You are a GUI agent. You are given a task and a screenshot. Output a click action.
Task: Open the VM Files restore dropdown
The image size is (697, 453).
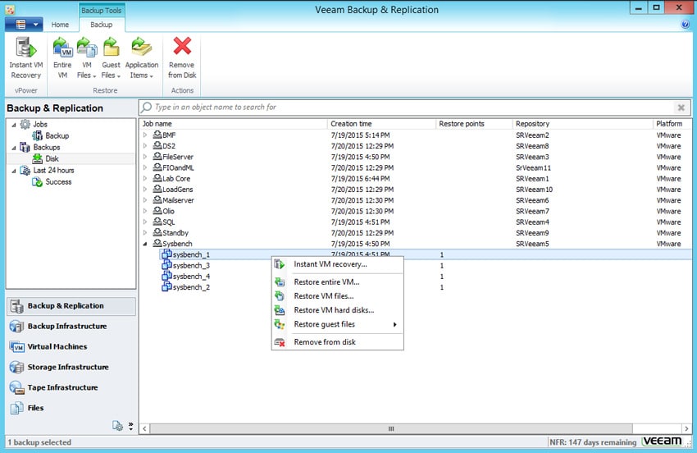87,58
